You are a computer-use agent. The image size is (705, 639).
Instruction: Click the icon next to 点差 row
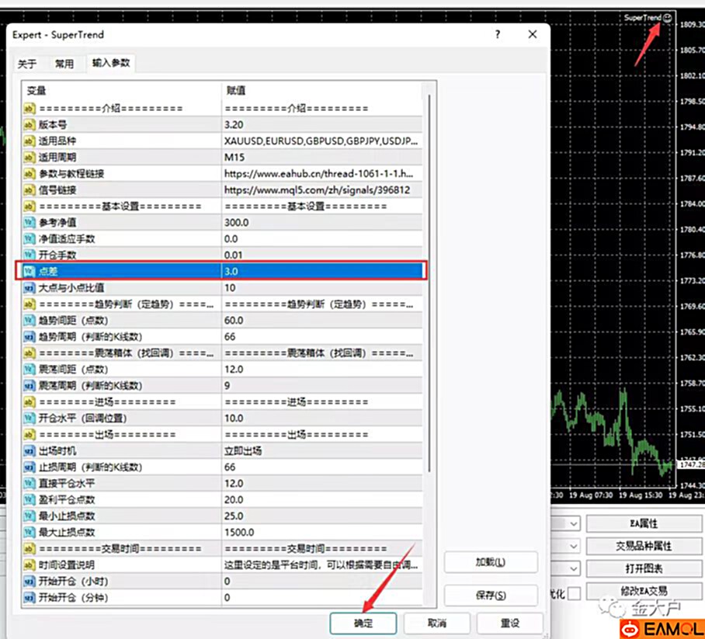[x=30, y=271]
